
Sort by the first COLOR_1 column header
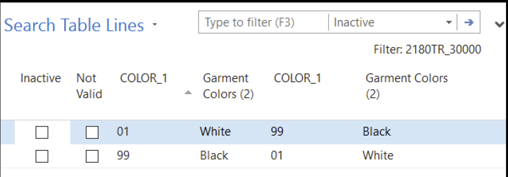(x=143, y=79)
